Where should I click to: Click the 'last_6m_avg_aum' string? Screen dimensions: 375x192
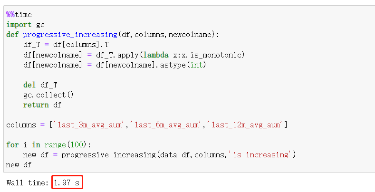pyautogui.click(x=166, y=125)
